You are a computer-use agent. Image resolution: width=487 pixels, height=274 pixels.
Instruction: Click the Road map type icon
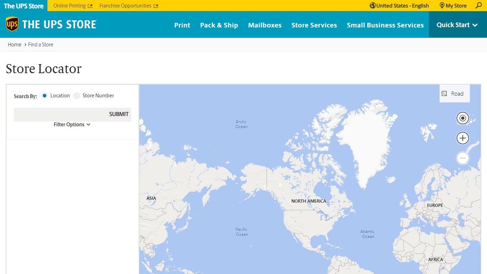[x=444, y=93]
